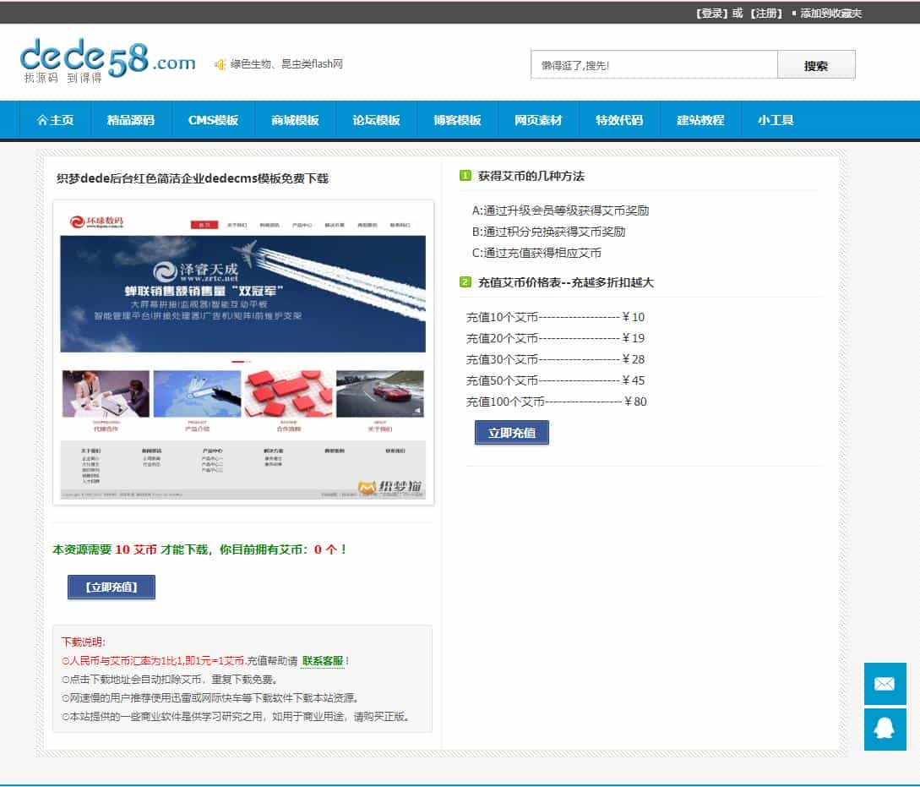Click the 【立即充值】 button under resource notice
The height and width of the screenshot is (787, 920).
(112, 587)
